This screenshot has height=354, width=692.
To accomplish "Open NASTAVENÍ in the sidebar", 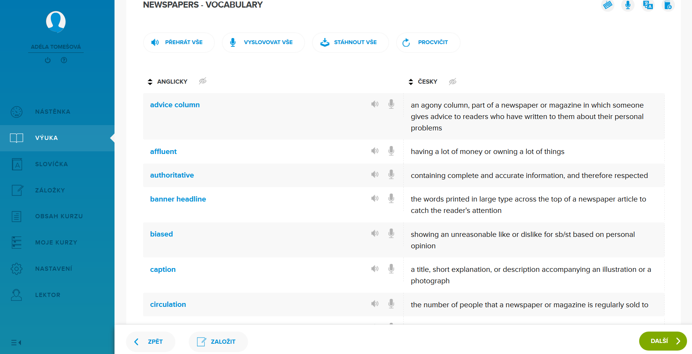I will (x=53, y=269).
